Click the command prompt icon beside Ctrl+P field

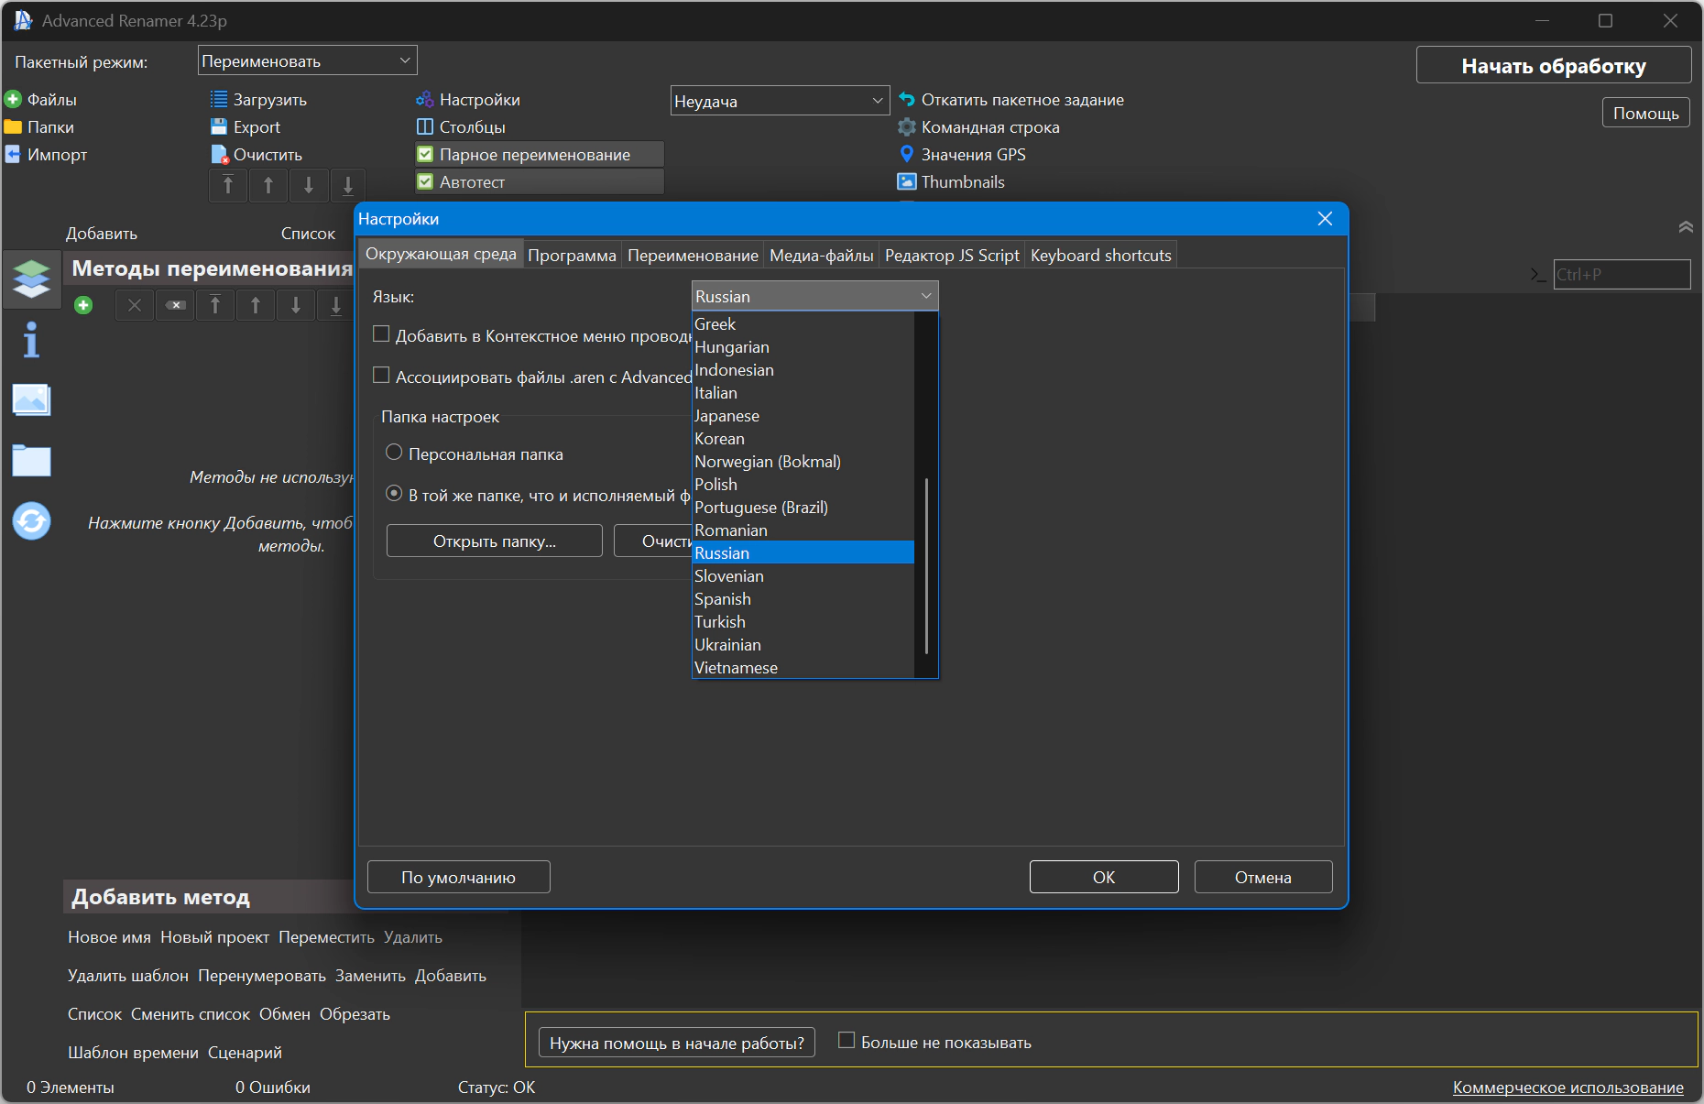click(1538, 274)
